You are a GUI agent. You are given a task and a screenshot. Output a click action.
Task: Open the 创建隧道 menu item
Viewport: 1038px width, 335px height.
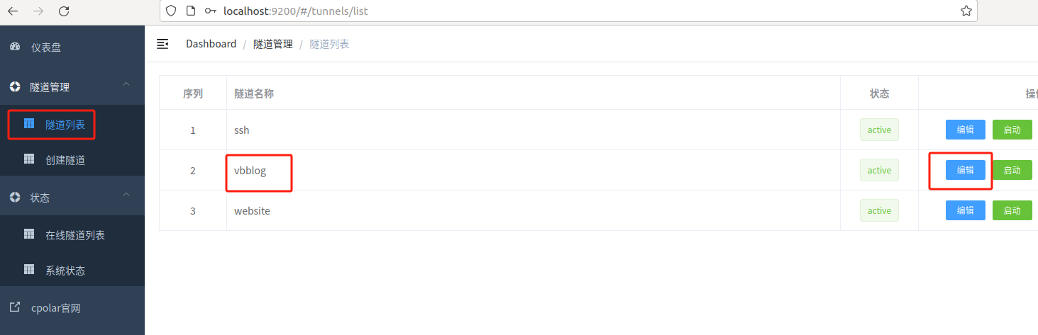tap(65, 160)
